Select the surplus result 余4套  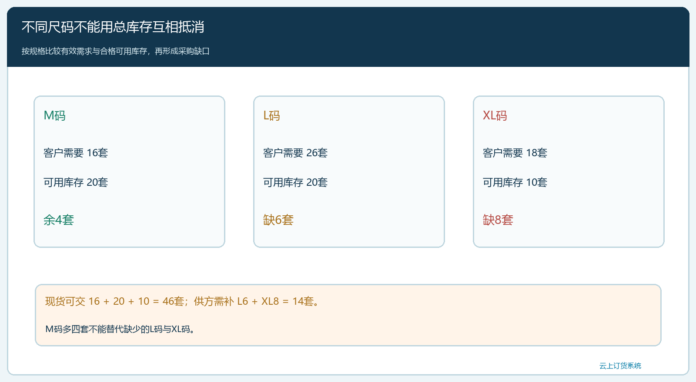click(59, 220)
